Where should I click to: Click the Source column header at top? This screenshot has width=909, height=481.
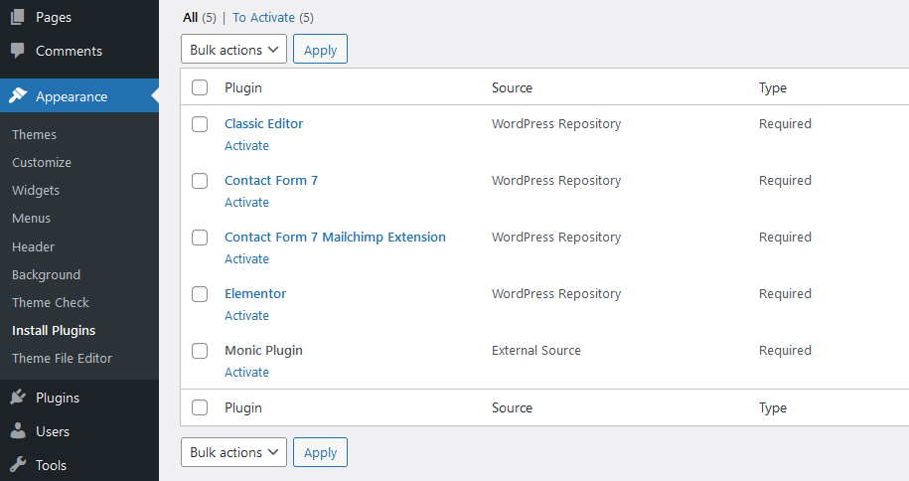coord(512,87)
